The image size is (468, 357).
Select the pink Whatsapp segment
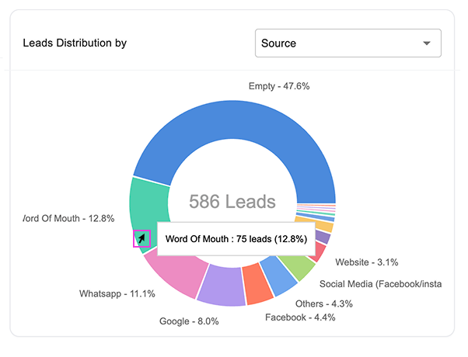[173, 275]
